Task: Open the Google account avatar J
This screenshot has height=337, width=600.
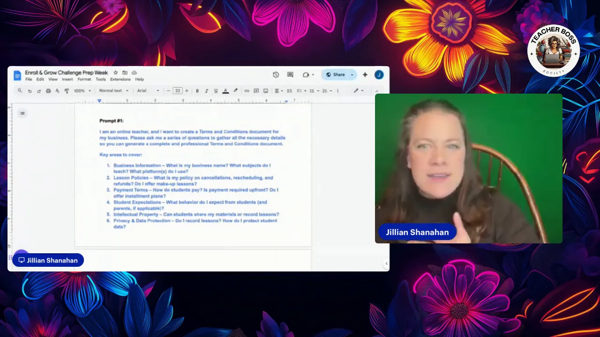Action: 379,74
